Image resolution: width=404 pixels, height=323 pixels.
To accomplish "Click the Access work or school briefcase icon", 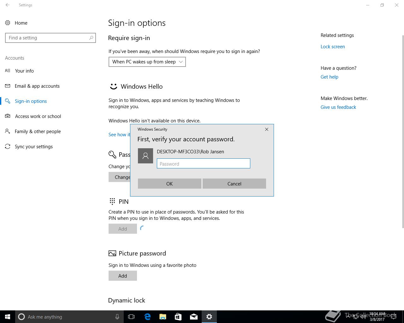I will 8,116.
